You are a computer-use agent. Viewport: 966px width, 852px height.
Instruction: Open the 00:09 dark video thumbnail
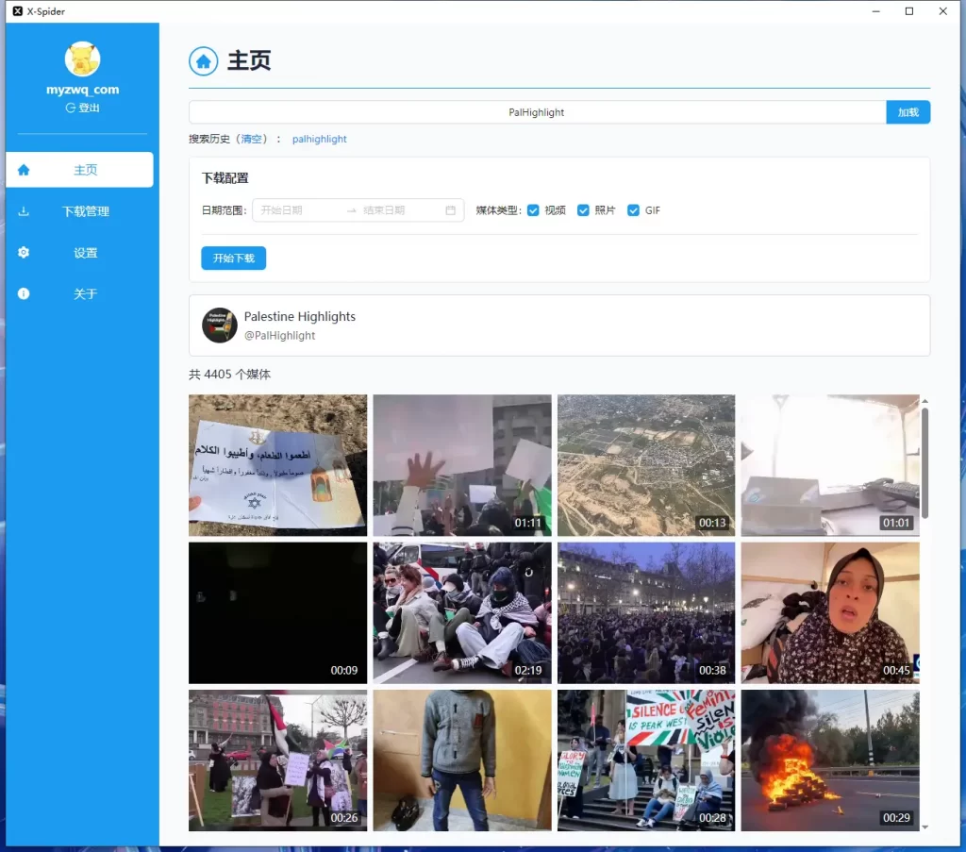278,613
